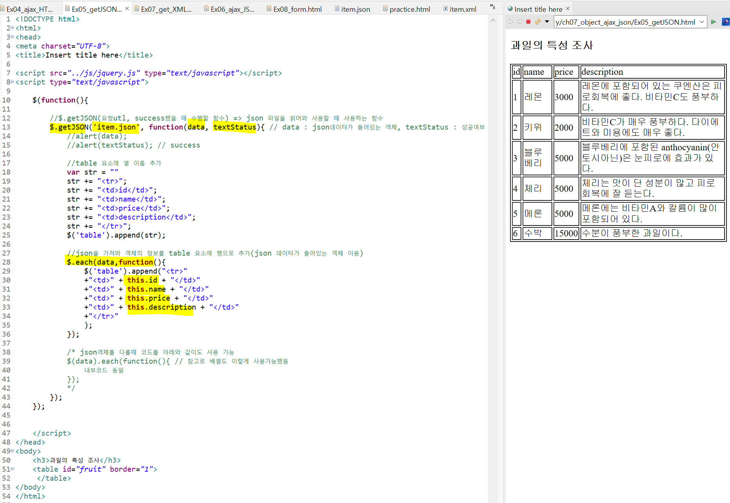Click the globe icon on browser tab
The width and height of the screenshot is (730, 503).
(x=510, y=9)
